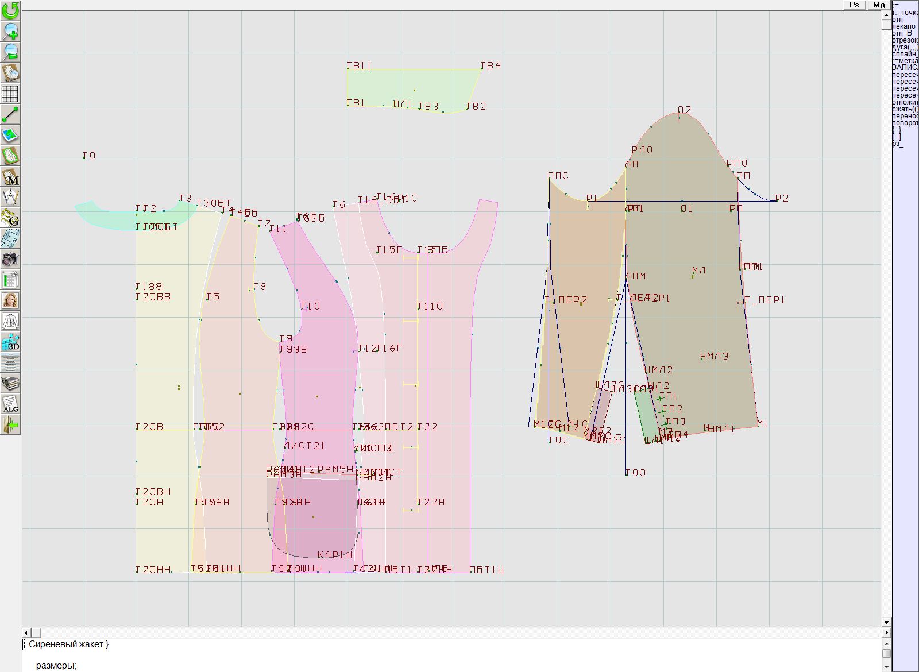Image resolution: width=919 pixels, height=672 pixels.
Task: Zoom in with the magnifier plus icon
Action: pyautogui.click(x=10, y=31)
